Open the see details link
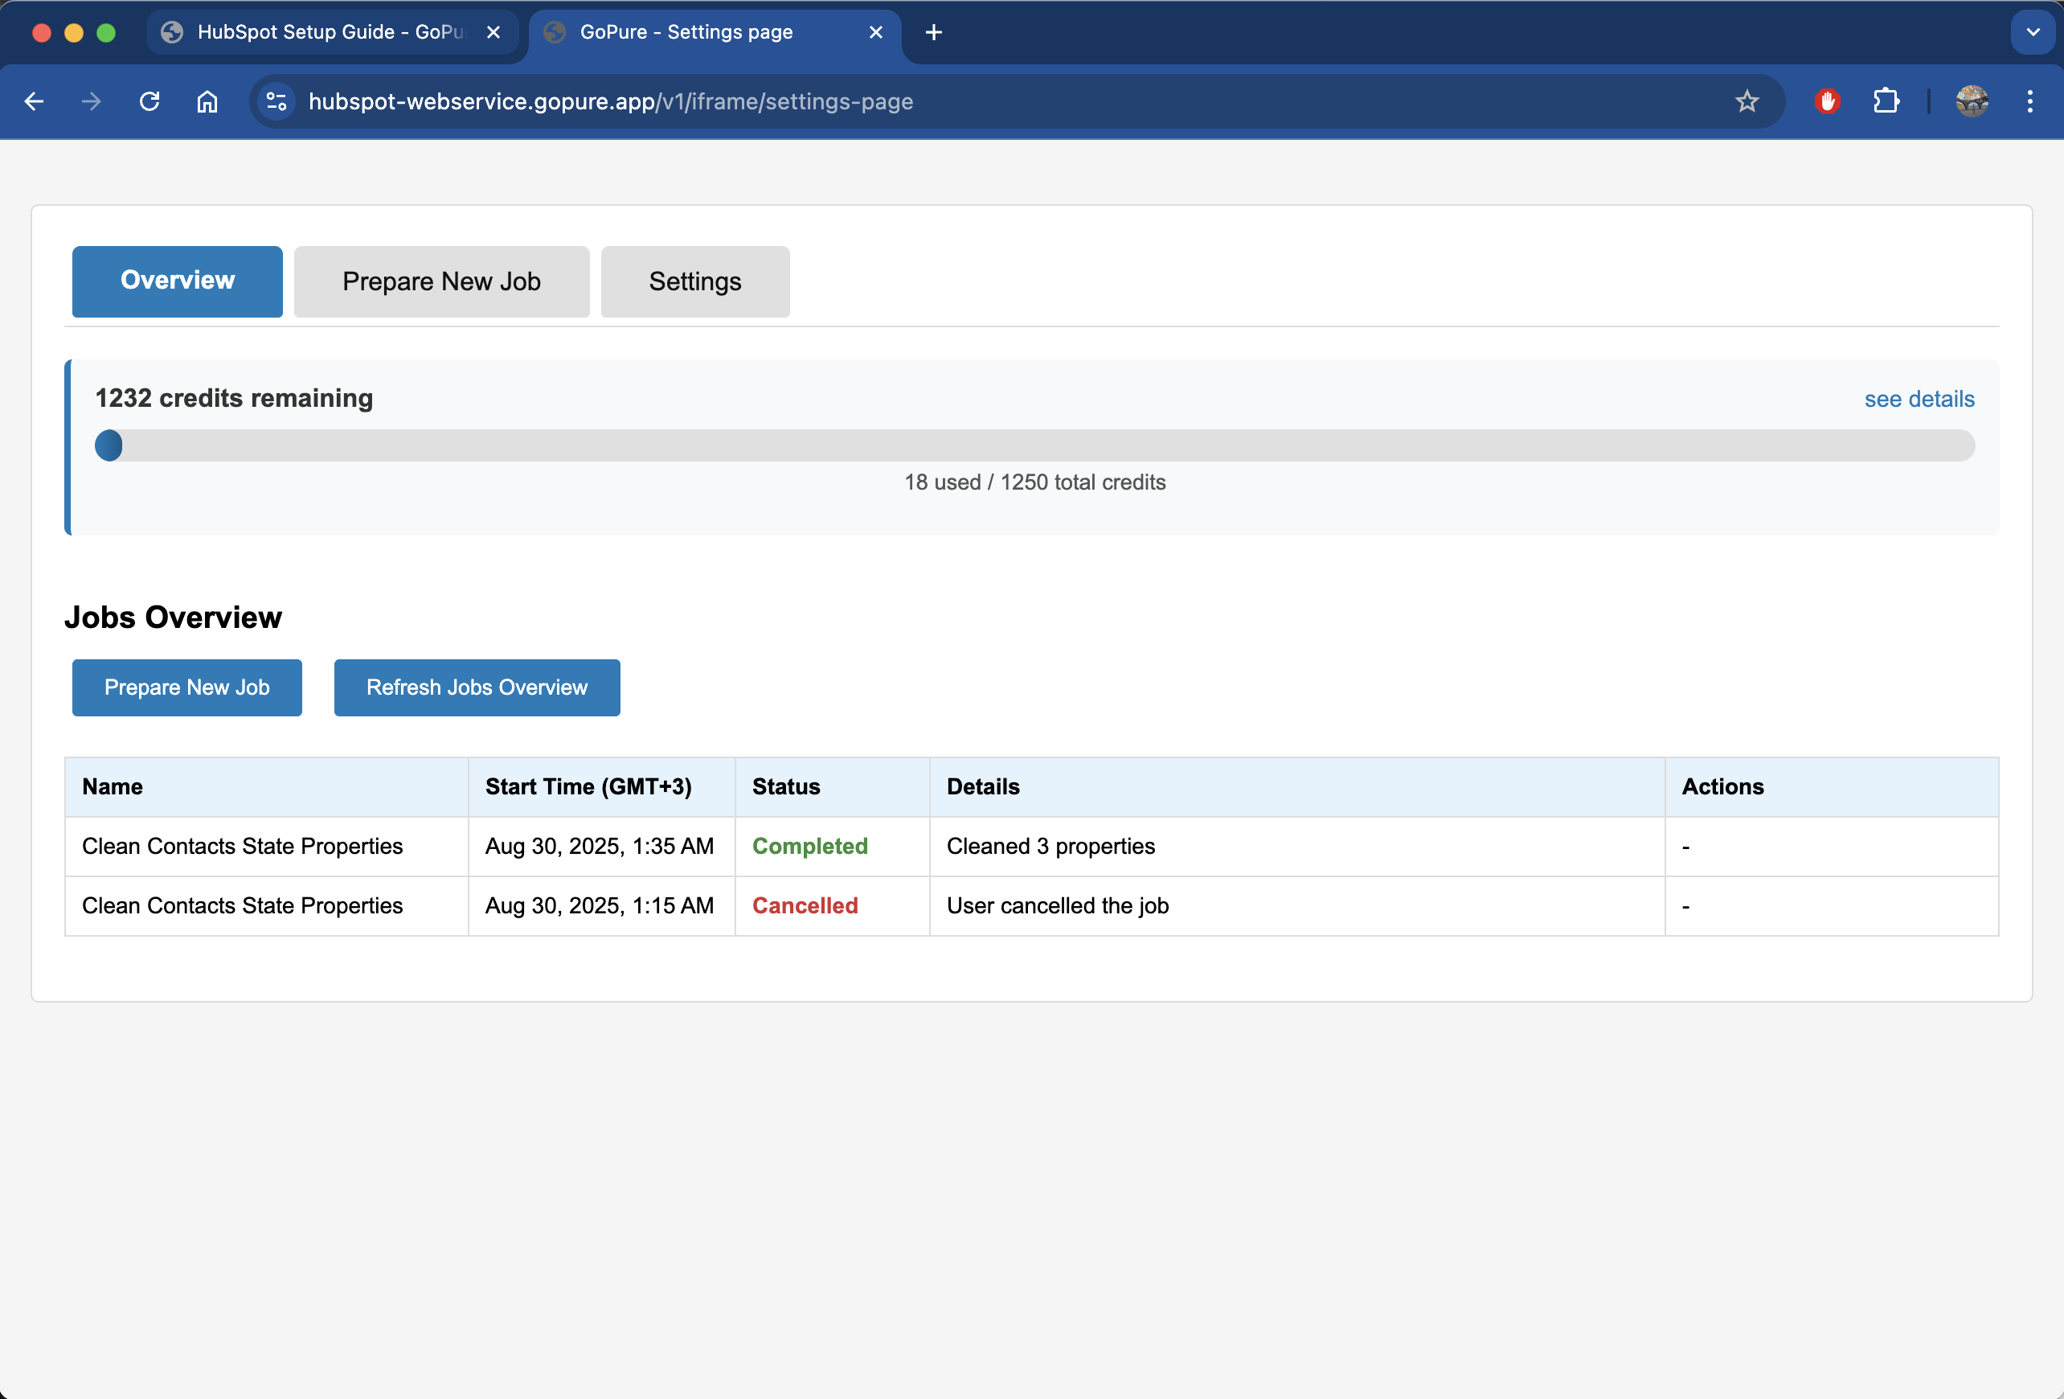 point(1919,399)
